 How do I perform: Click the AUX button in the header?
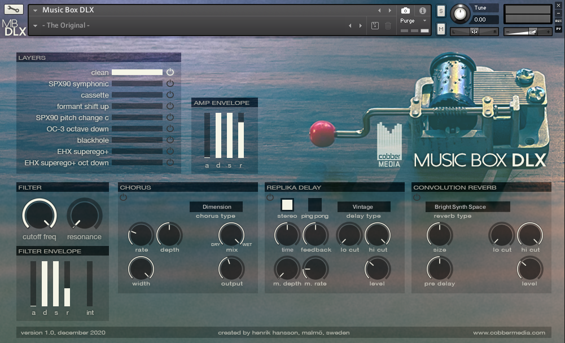point(558,21)
